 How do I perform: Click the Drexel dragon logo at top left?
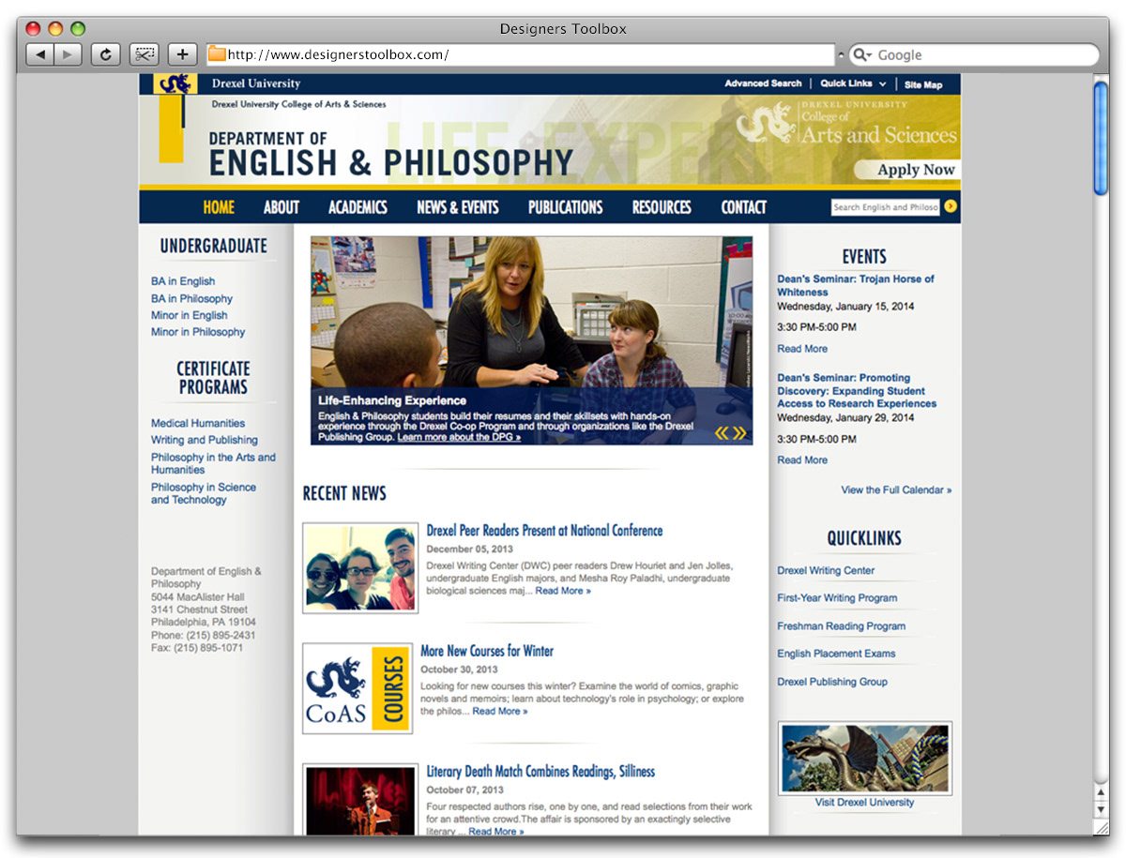click(x=175, y=84)
